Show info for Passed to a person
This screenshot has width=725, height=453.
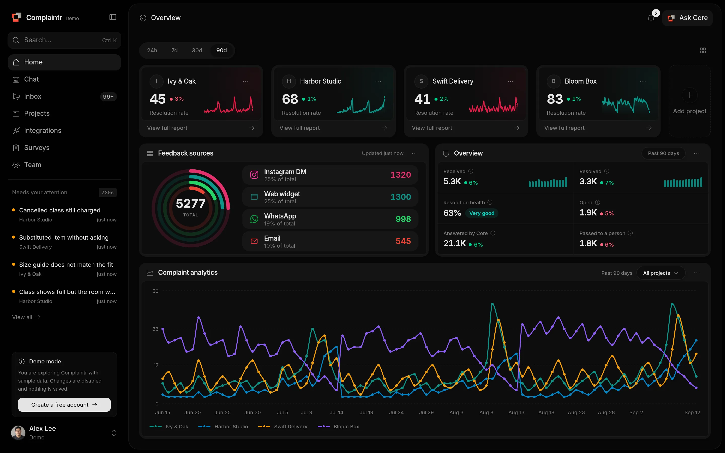pyautogui.click(x=630, y=233)
